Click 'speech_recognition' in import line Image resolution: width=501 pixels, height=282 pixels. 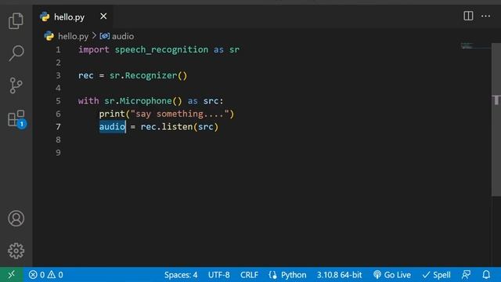tap(161, 50)
